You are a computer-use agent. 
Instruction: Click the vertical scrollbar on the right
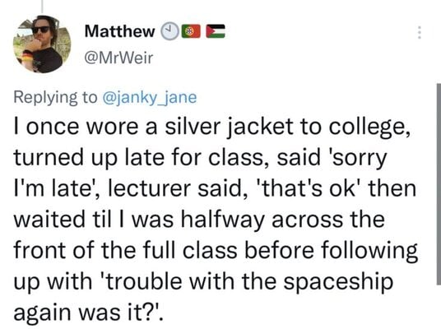439,184
